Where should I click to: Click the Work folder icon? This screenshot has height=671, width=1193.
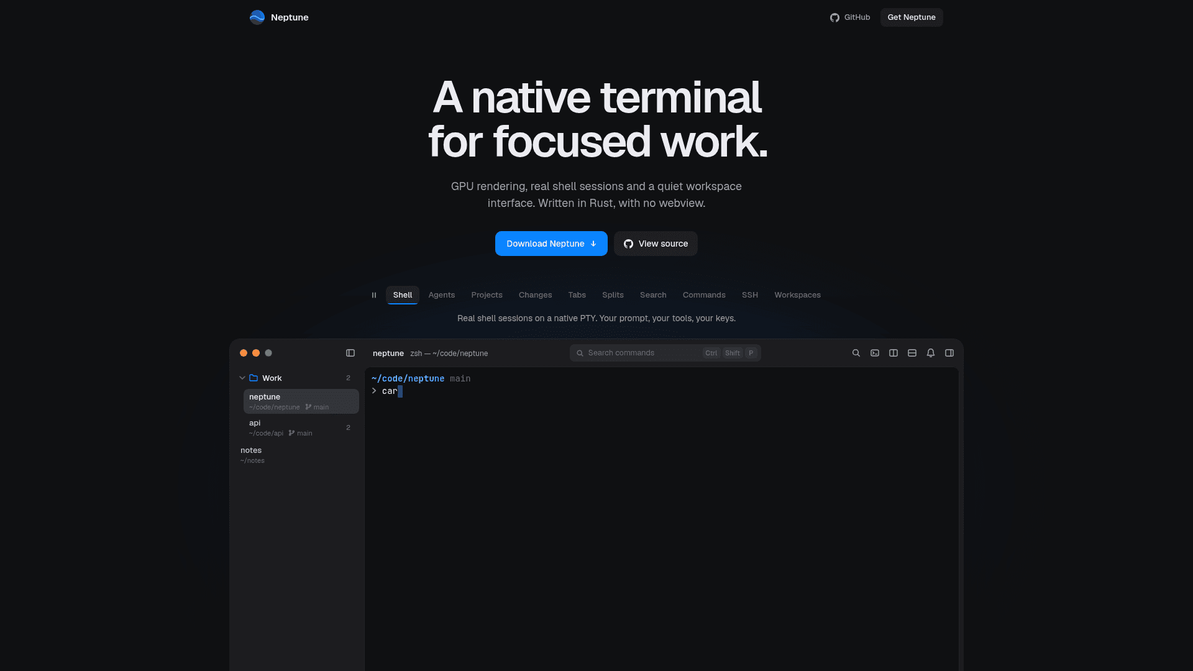(254, 378)
